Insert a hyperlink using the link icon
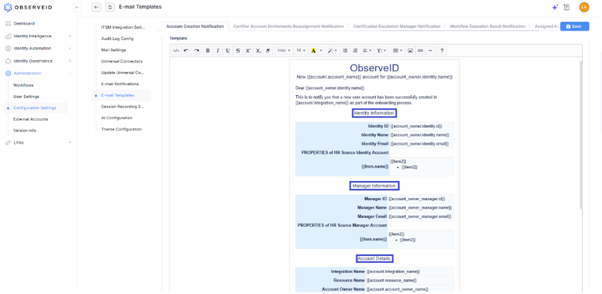This screenshot has width=602, height=294. pos(420,51)
